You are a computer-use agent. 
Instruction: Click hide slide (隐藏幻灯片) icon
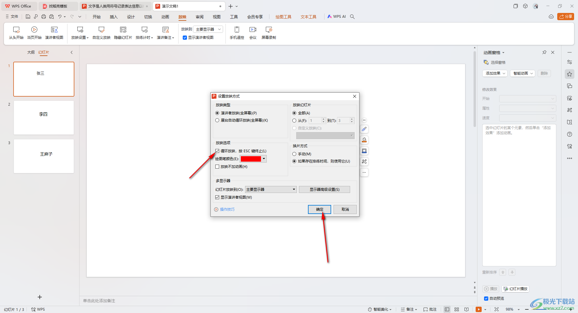click(x=123, y=29)
